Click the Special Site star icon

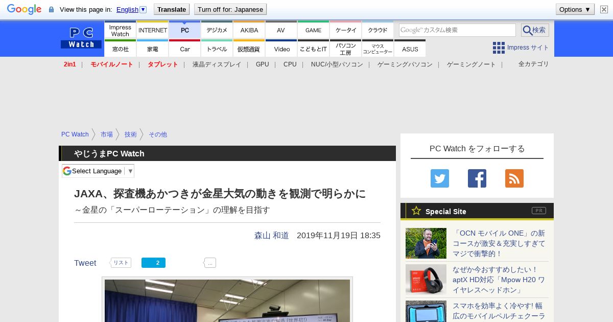coord(416,211)
